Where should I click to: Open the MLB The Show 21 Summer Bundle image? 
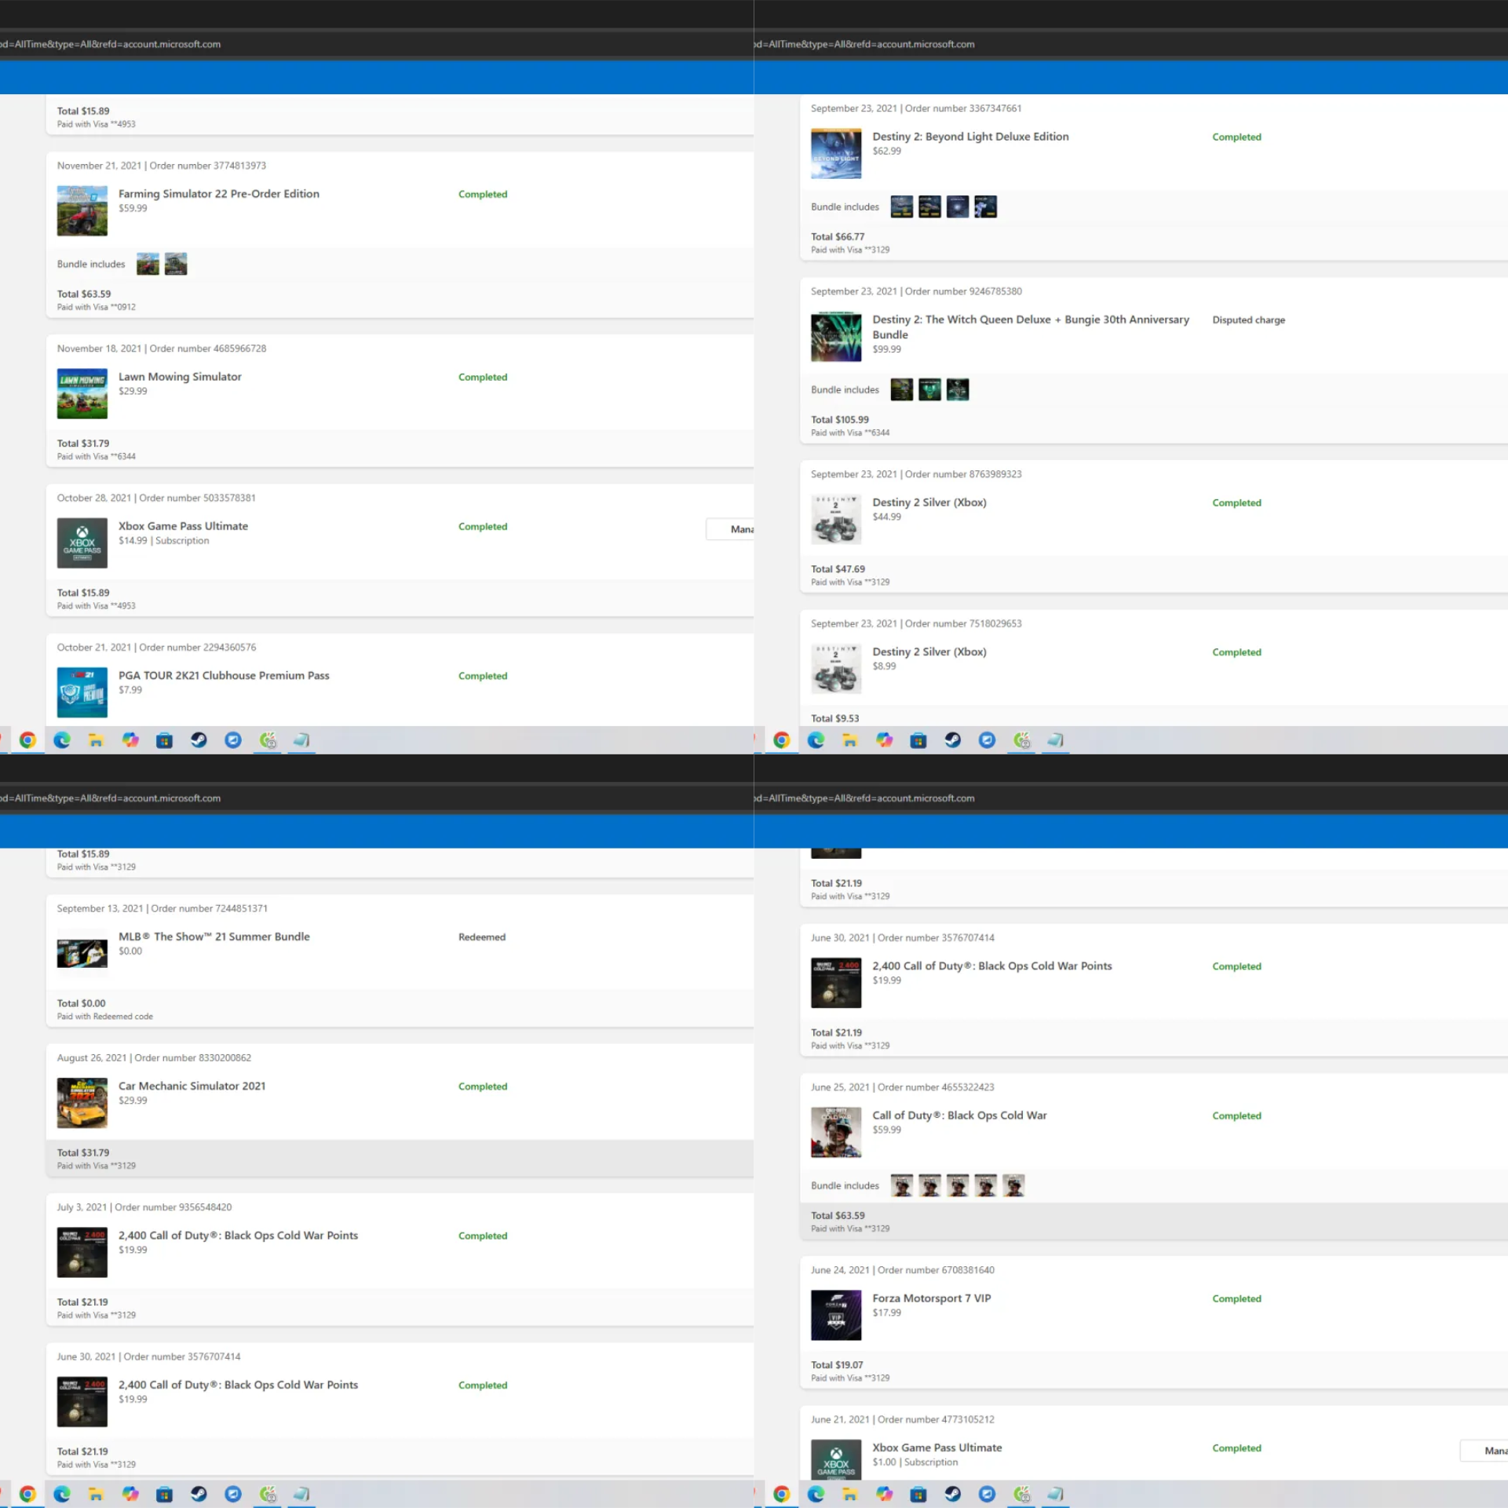pos(82,953)
